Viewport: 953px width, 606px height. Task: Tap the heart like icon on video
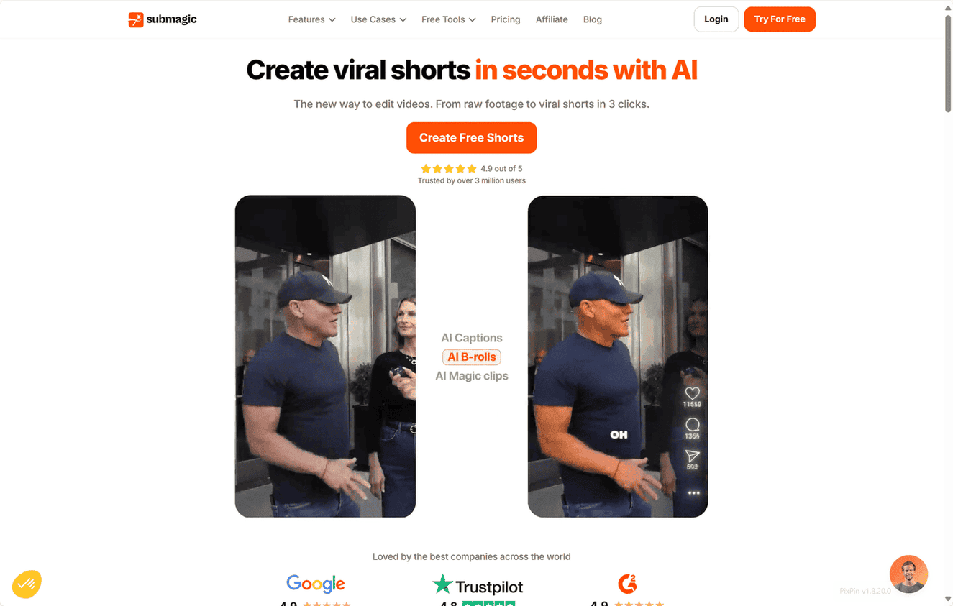coord(692,393)
